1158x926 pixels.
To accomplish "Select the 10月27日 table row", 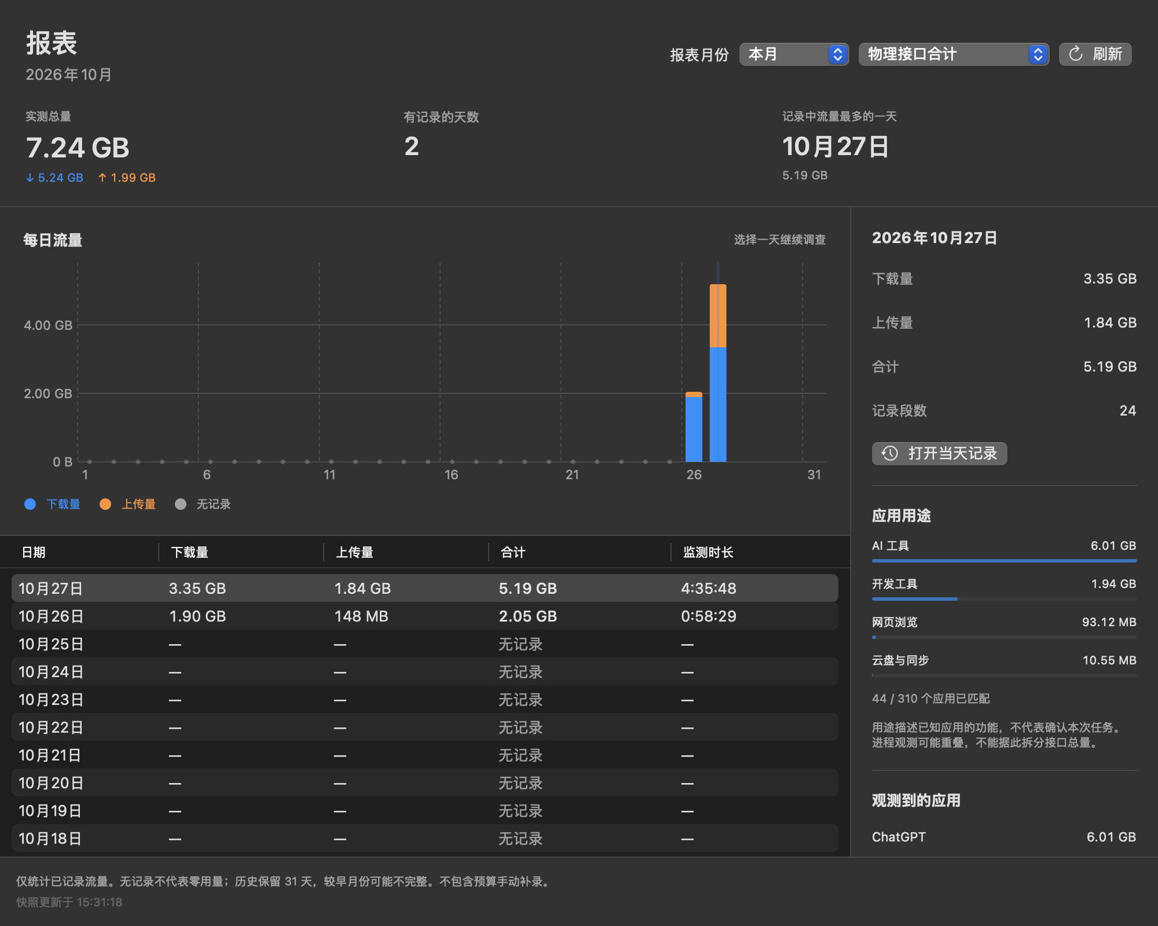I will coord(425,588).
